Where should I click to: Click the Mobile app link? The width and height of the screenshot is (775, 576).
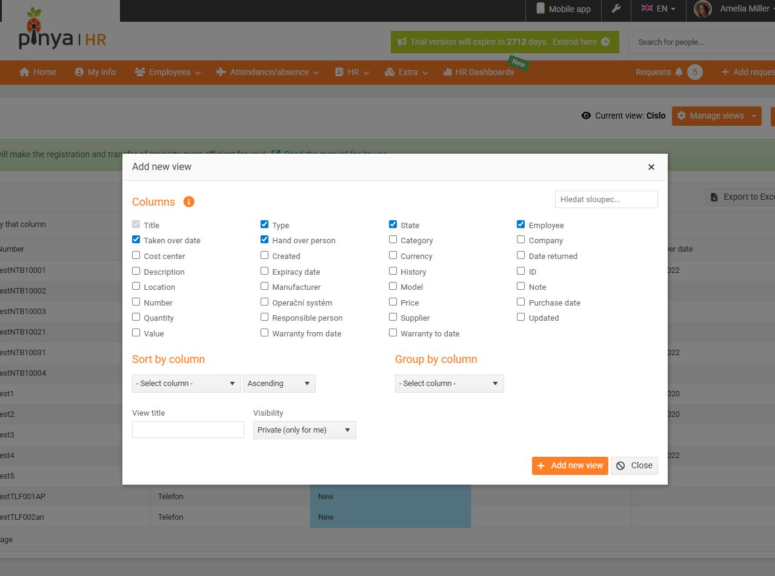click(x=563, y=8)
